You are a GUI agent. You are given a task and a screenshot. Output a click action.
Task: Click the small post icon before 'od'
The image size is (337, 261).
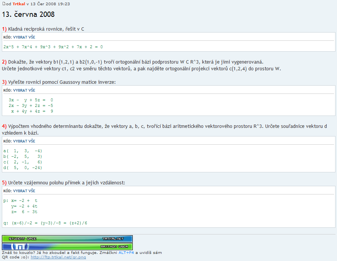pyautogui.click(x=3, y=4)
